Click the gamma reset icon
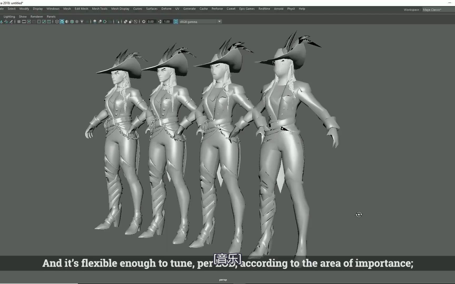The width and height of the screenshot is (455, 284). pyautogui.click(x=160, y=22)
